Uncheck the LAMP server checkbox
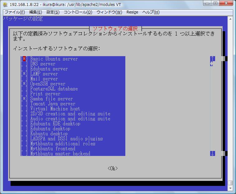The width and height of the screenshot is (236, 194). [24, 74]
